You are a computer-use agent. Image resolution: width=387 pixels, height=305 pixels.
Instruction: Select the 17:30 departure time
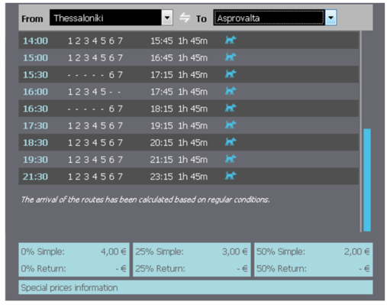click(x=35, y=125)
